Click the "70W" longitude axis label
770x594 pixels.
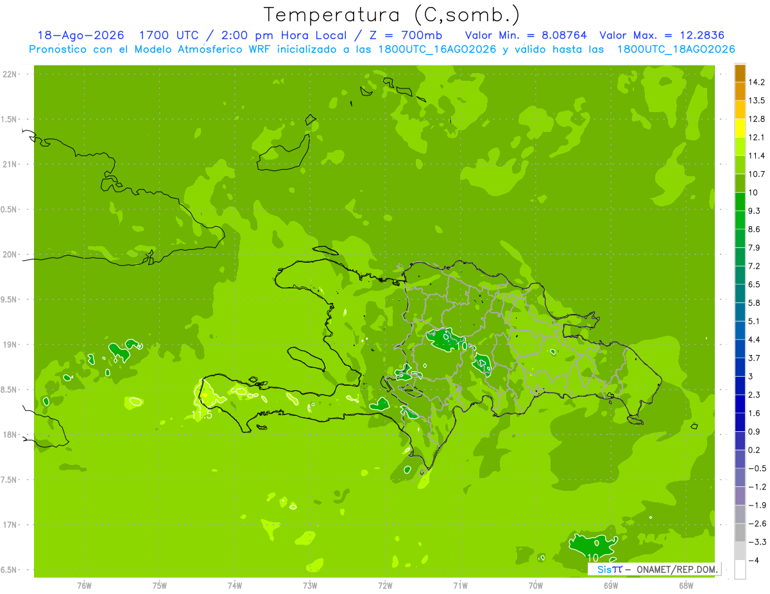(536, 586)
